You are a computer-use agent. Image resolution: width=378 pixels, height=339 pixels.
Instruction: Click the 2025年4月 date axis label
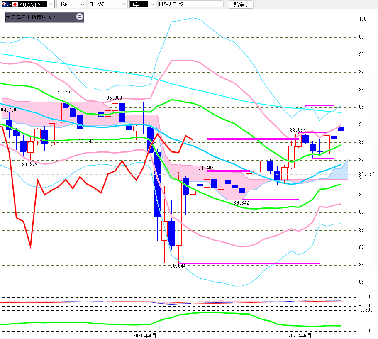[145, 335]
